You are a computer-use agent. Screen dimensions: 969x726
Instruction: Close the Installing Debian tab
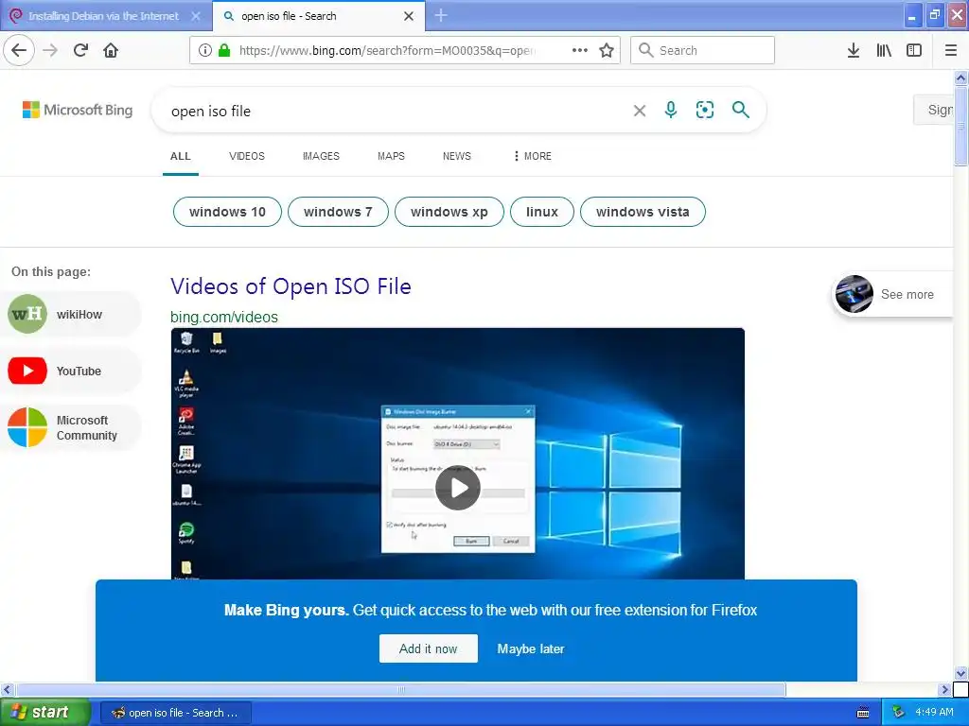pos(195,16)
